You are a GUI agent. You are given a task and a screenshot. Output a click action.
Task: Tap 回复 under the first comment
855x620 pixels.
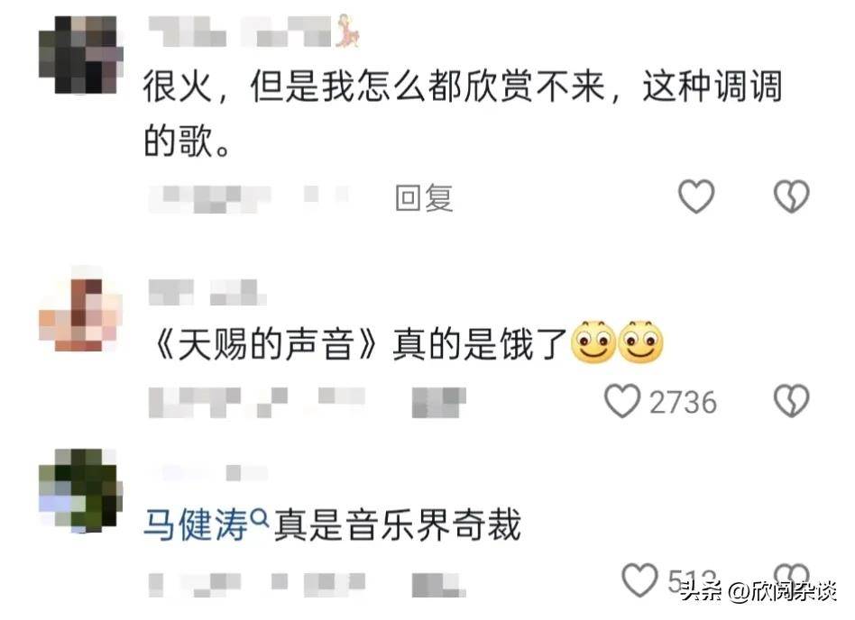(x=424, y=197)
